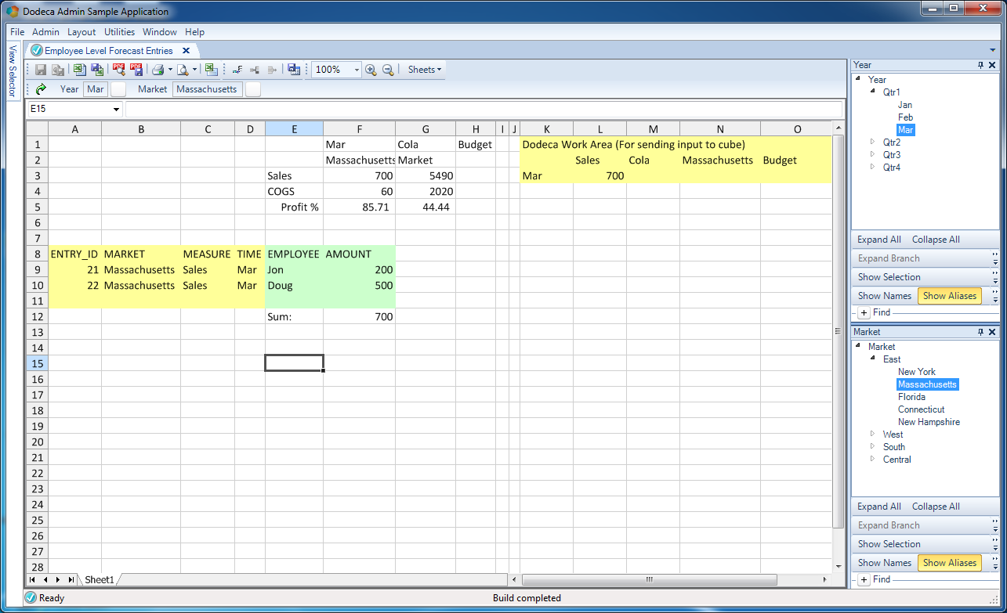Screen dimensions: 1007x613
Task: Open the Utilities menu
Action: [x=120, y=32]
